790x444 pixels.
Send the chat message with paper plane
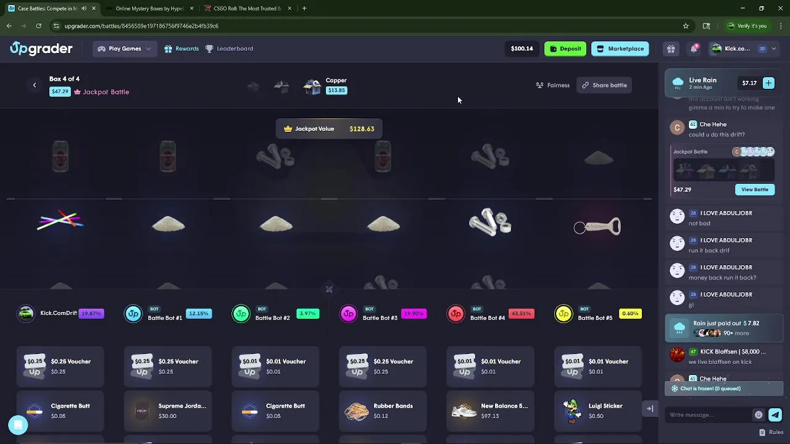click(775, 415)
